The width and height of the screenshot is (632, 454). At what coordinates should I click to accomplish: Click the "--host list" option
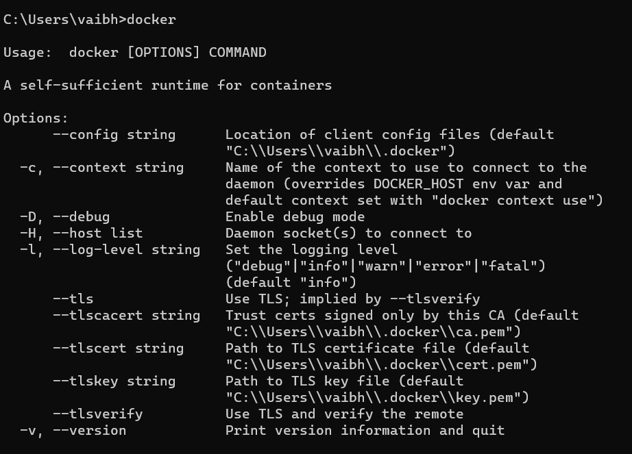coord(97,234)
